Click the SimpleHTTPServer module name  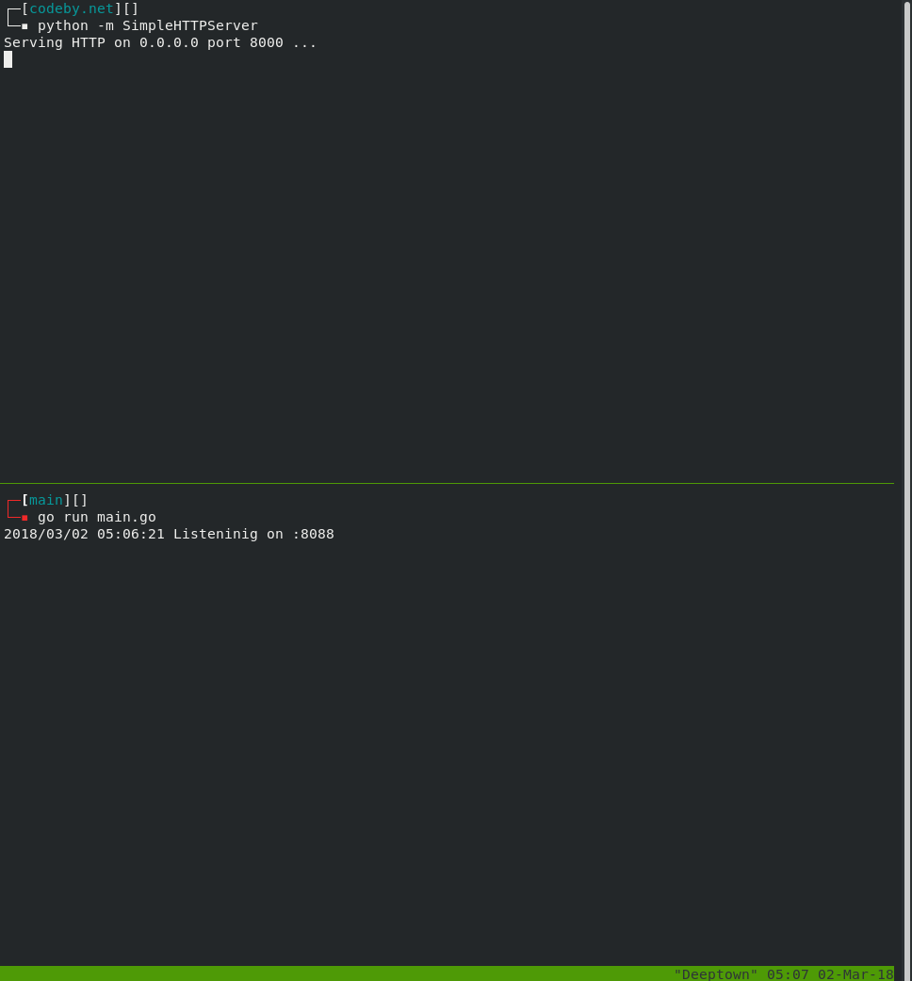pos(189,25)
